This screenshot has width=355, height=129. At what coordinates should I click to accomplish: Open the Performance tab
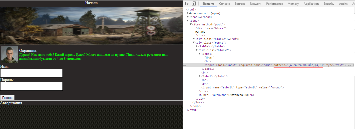(x=274, y=4)
